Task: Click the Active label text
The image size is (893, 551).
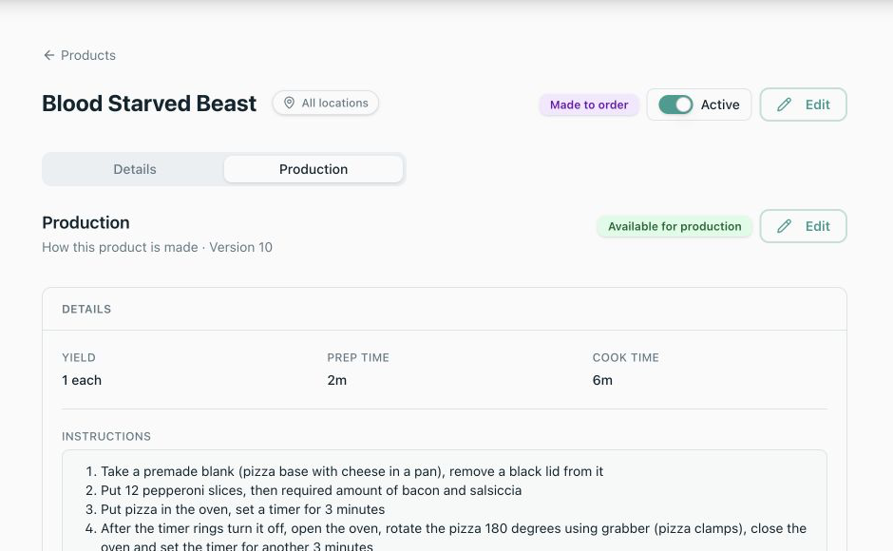Action: point(720,104)
